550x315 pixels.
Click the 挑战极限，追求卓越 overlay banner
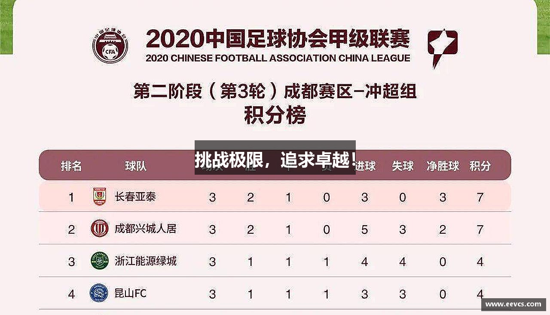tap(275, 157)
